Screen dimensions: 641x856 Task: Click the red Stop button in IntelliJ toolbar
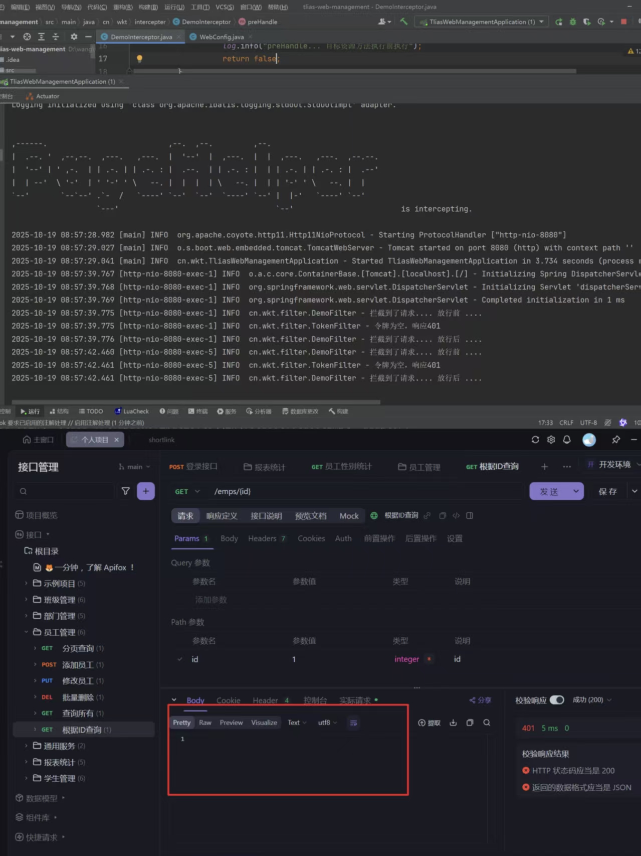coord(623,22)
